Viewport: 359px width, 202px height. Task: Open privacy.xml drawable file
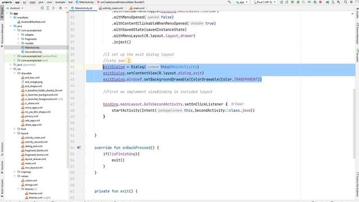tap(30, 116)
